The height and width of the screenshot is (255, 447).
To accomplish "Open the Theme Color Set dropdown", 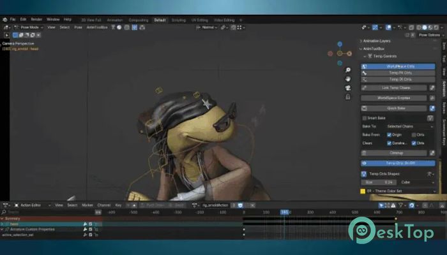I will (x=401, y=191).
